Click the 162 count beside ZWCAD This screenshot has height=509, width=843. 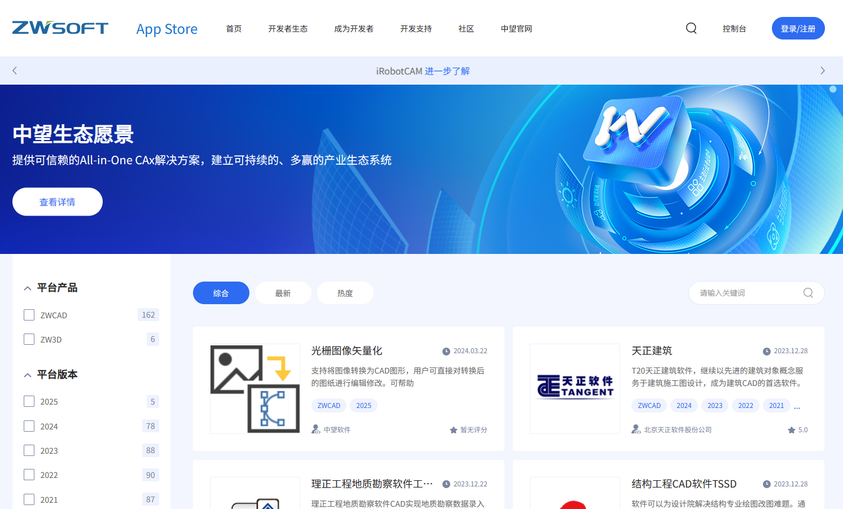[148, 315]
